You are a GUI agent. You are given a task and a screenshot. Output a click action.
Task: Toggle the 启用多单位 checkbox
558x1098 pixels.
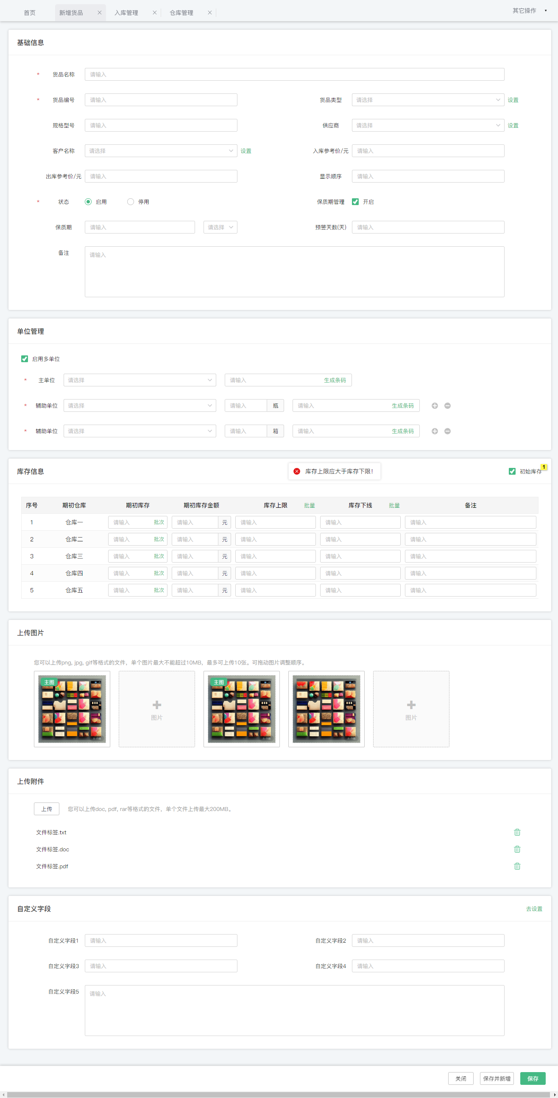[x=25, y=359]
